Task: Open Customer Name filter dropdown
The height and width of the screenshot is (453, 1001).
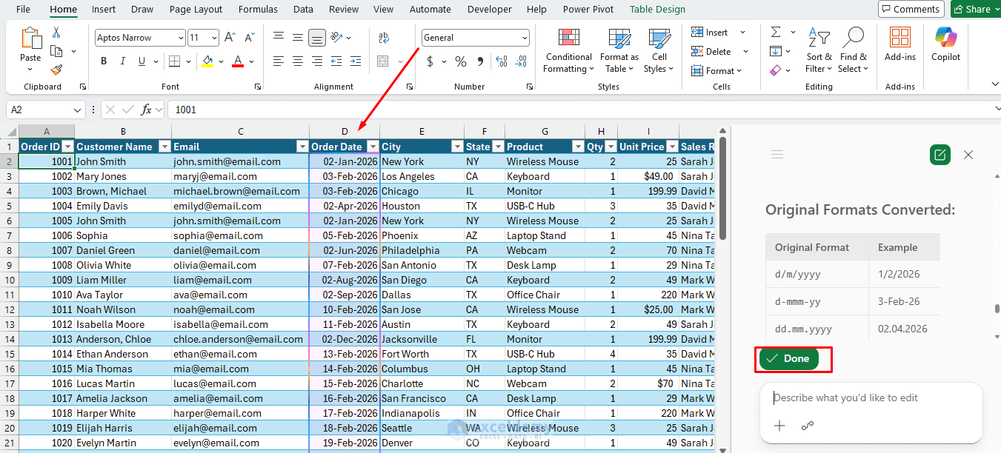Action: 164,147
